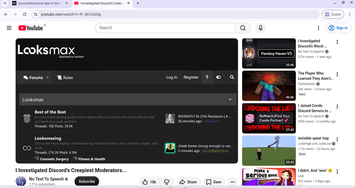Close the I Investigated Discord's tab
This screenshot has height=188, width=355.
coord(128,3)
